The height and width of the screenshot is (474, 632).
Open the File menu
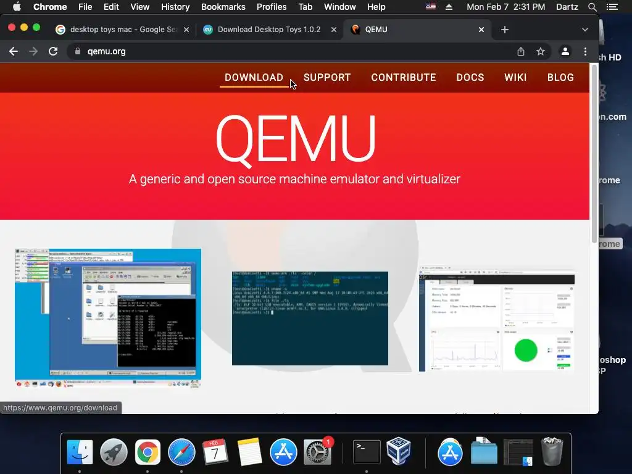point(85,7)
